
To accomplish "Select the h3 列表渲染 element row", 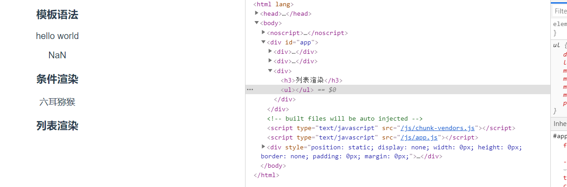I will 312,80.
